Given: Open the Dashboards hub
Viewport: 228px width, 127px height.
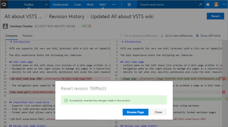Looking at the screenshot, I should click(60, 5).
